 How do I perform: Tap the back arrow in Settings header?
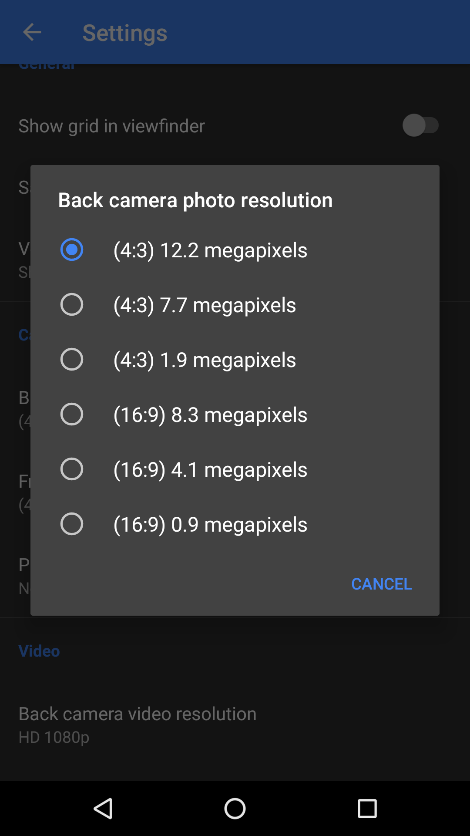coord(32,33)
